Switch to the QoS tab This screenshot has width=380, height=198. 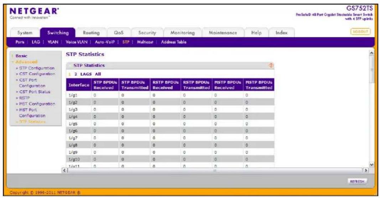pyautogui.click(x=119, y=33)
